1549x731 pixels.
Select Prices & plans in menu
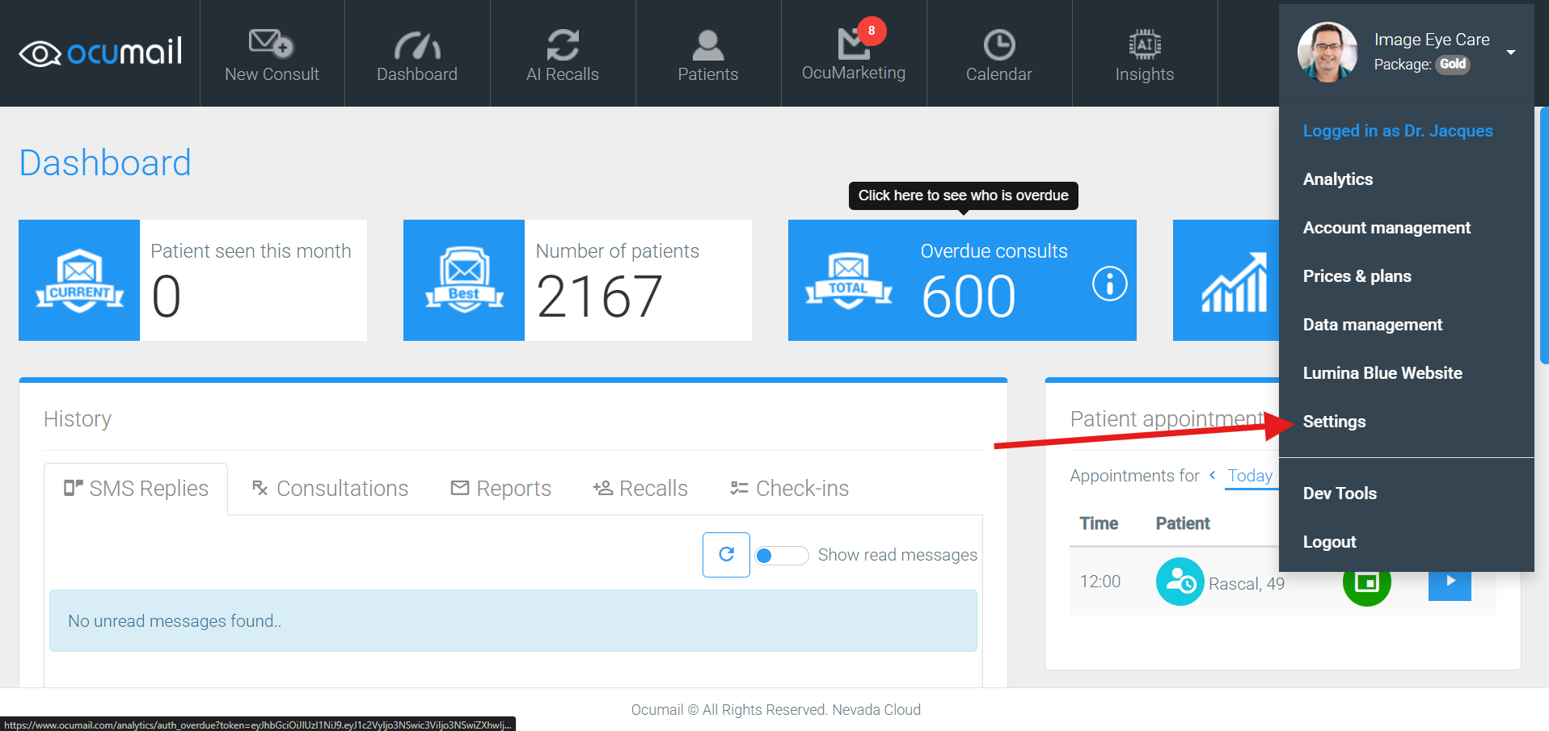point(1357,276)
